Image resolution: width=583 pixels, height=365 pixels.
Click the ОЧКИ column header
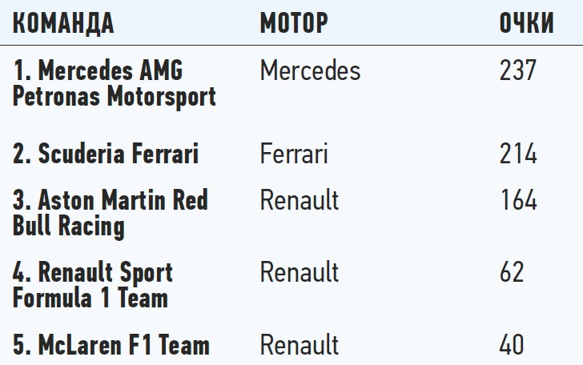(526, 23)
